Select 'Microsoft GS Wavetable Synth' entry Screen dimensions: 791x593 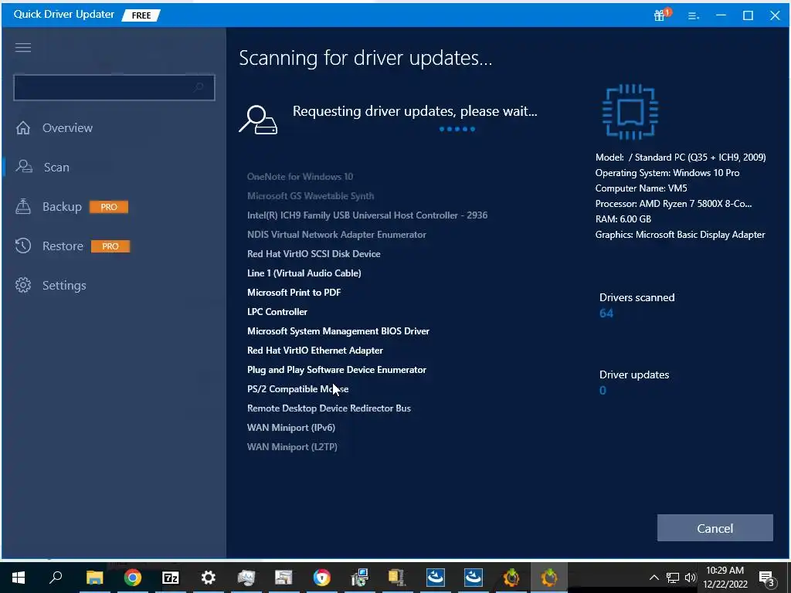click(x=311, y=195)
